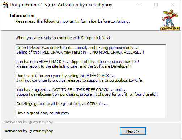The height and width of the screenshot is (140, 182).
Task: Minimize the activation installer window
Action: point(140,5)
